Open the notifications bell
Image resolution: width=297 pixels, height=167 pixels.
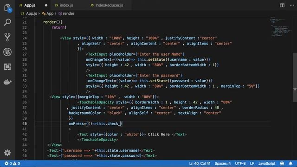tap(291, 163)
